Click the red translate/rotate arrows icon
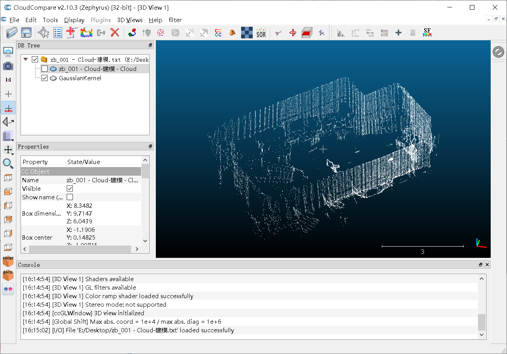507x354 pixels. click(x=293, y=33)
